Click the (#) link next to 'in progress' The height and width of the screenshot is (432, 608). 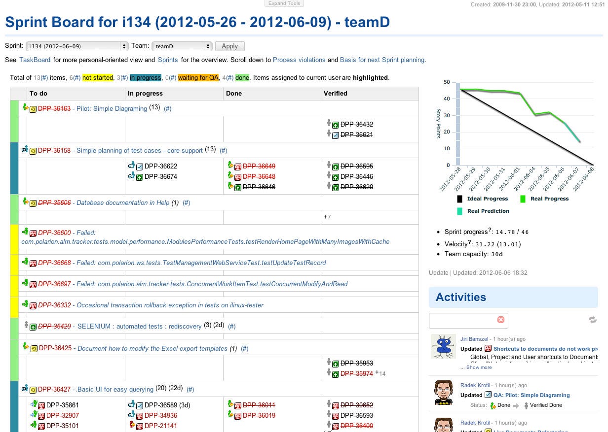124,78
